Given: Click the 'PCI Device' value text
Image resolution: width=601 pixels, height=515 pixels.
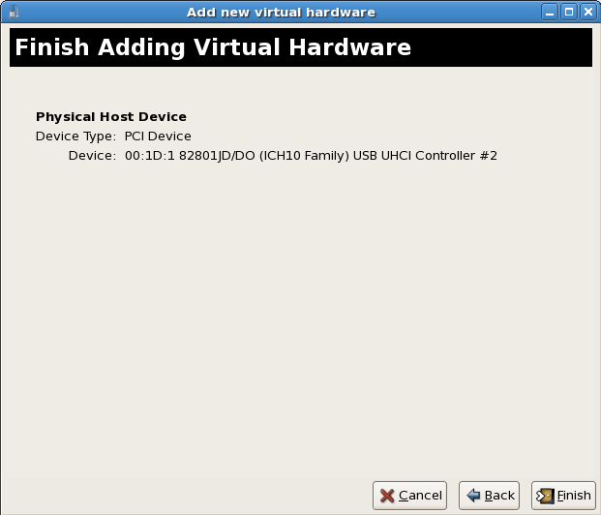Looking at the screenshot, I should click(158, 136).
